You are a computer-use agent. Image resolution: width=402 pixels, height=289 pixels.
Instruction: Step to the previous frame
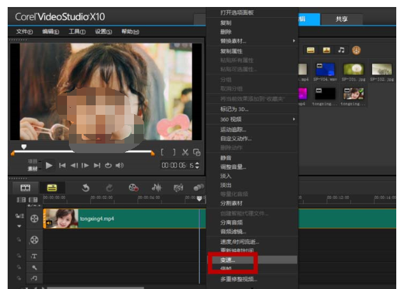click(x=75, y=166)
